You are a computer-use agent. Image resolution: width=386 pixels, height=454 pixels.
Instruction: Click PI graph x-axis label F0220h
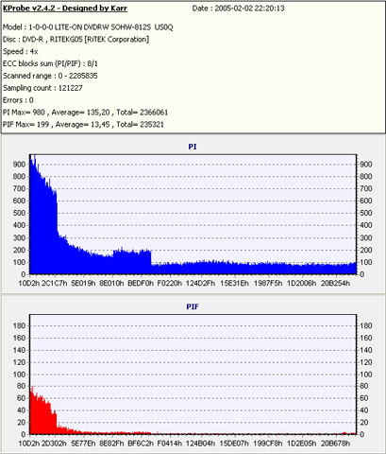click(169, 283)
